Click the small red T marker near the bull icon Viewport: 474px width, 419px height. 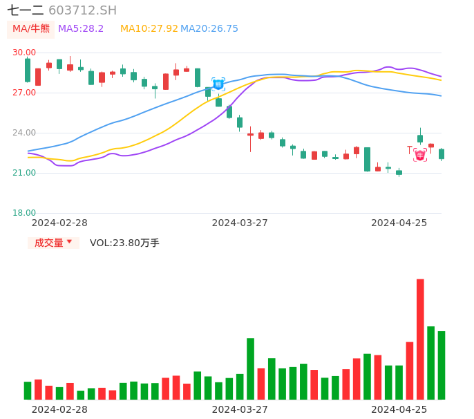(410, 149)
